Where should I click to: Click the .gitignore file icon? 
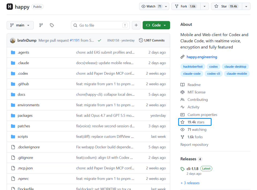(13, 158)
